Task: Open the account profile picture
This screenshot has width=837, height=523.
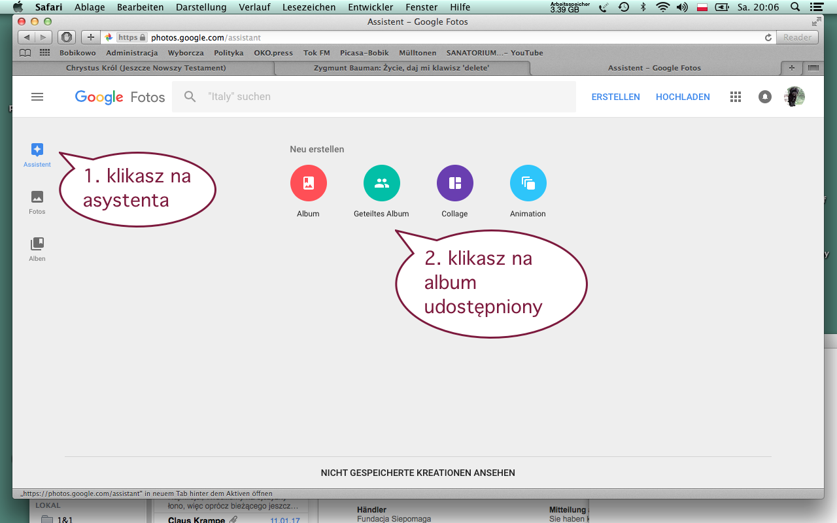Action: [794, 97]
